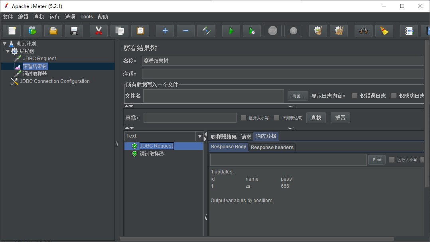Collapse the 线程组 tree node
This screenshot has height=242, width=430.
pyautogui.click(x=8, y=51)
